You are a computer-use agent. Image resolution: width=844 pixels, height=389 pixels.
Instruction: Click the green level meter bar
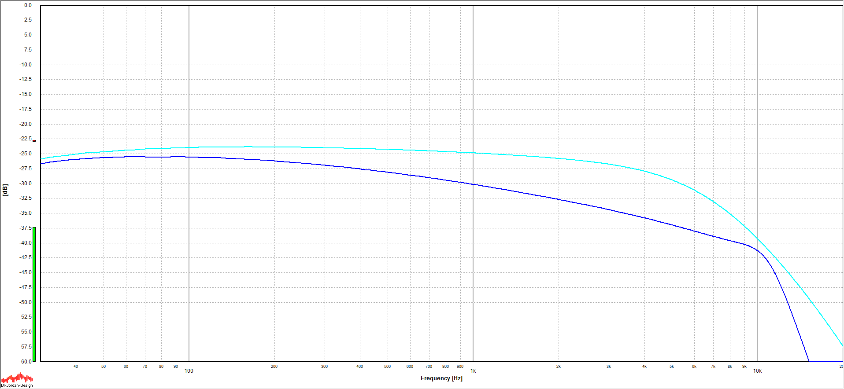coord(34,294)
